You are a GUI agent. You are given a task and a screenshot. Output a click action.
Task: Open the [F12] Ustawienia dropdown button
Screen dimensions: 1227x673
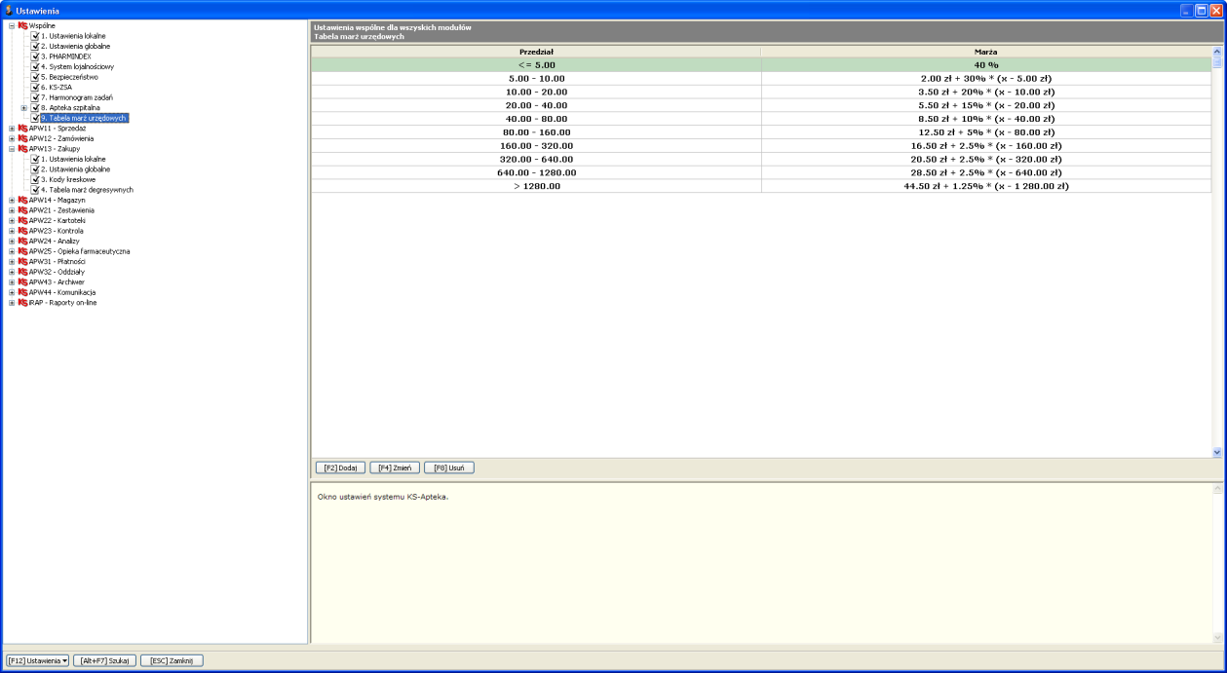(38, 660)
